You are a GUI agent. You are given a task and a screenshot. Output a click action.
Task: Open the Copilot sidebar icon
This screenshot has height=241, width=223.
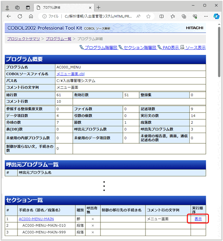216,16
